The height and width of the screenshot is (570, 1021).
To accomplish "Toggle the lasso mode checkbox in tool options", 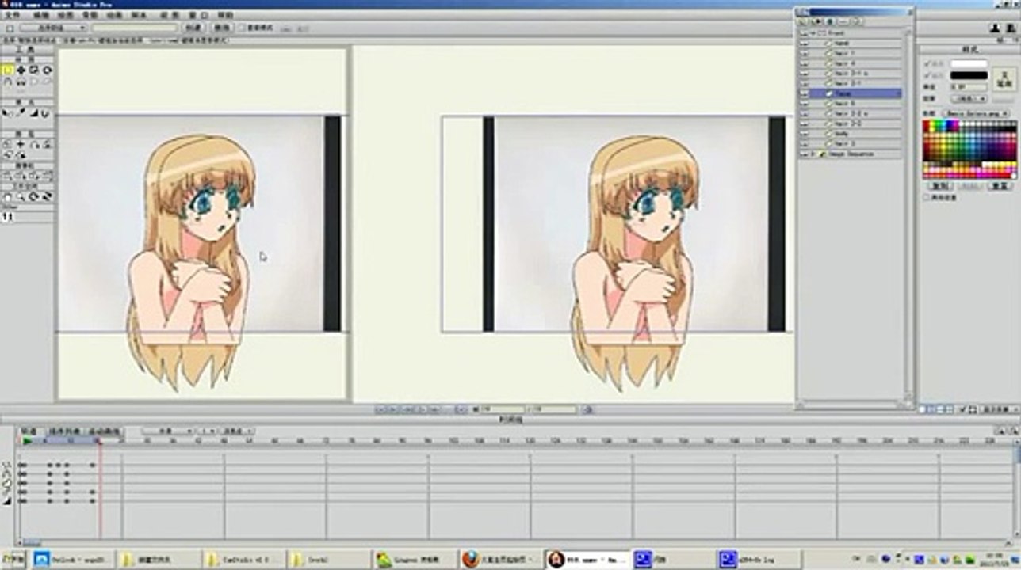I will pyautogui.click(x=241, y=28).
